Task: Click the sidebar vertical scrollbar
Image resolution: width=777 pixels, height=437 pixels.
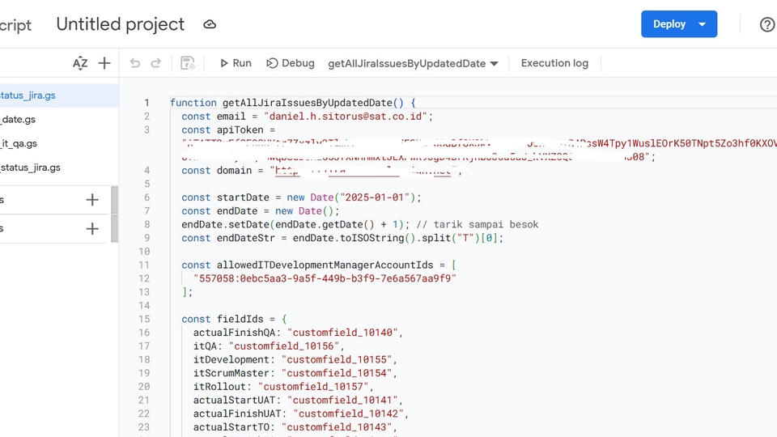Action: click(x=114, y=214)
